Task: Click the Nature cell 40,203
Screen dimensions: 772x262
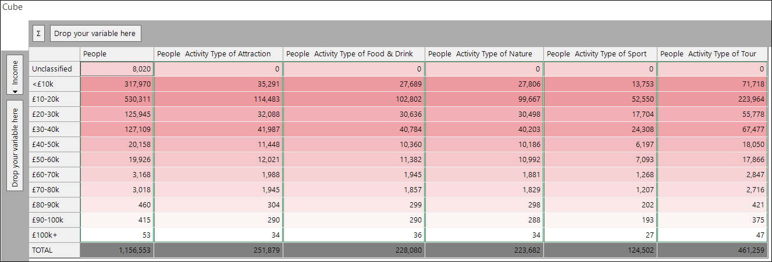Action: (x=485, y=129)
